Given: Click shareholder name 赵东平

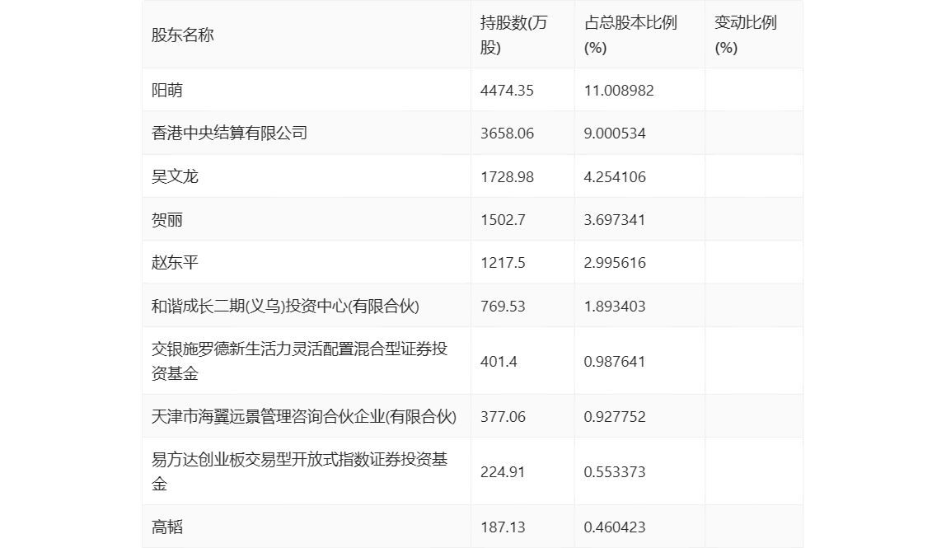Looking at the screenshot, I should coord(175,263).
